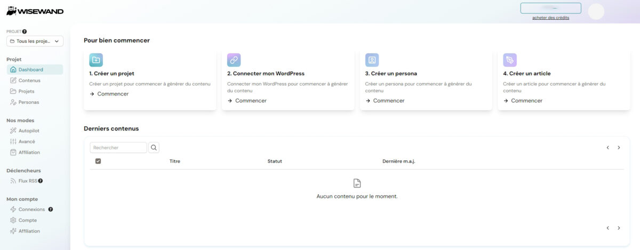Click the Créer un article pen icon
The width and height of the screenshot is (640, 250).
[x=510, y=60]
